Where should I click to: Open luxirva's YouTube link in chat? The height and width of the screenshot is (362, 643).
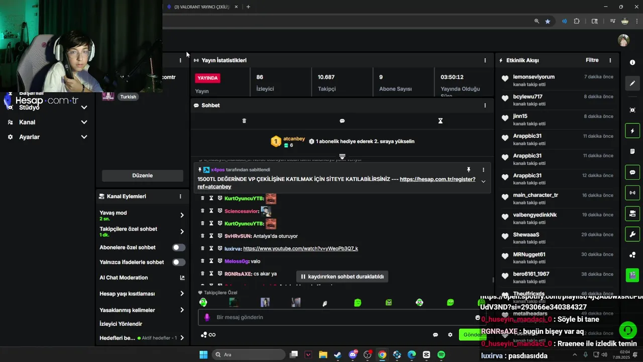(x=300, y=248)
